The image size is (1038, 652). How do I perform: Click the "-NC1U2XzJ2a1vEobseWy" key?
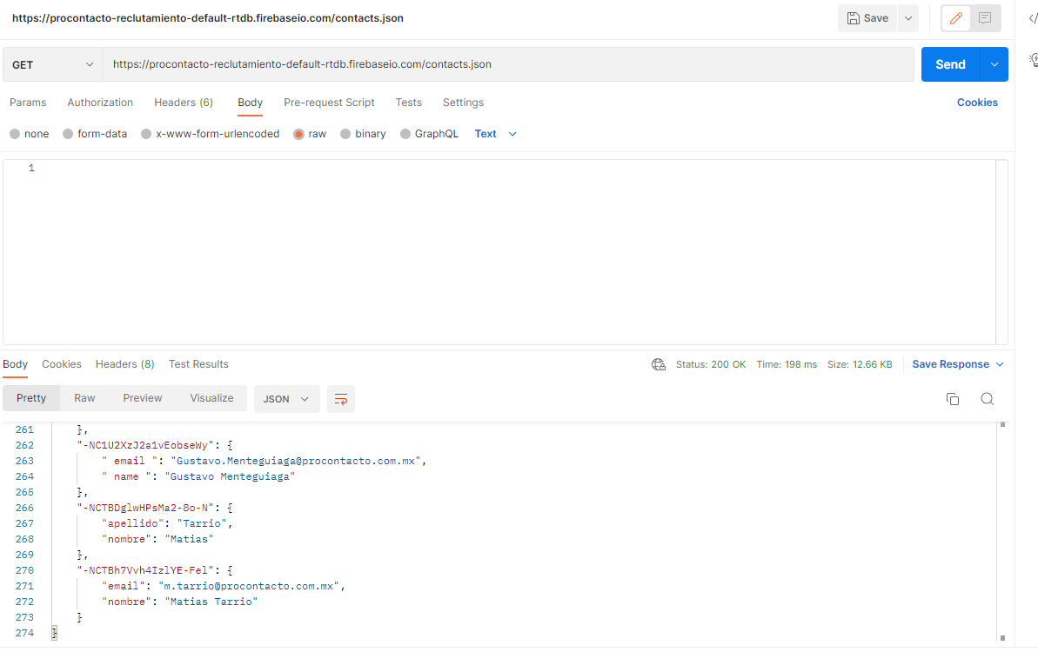pos(145,446)
